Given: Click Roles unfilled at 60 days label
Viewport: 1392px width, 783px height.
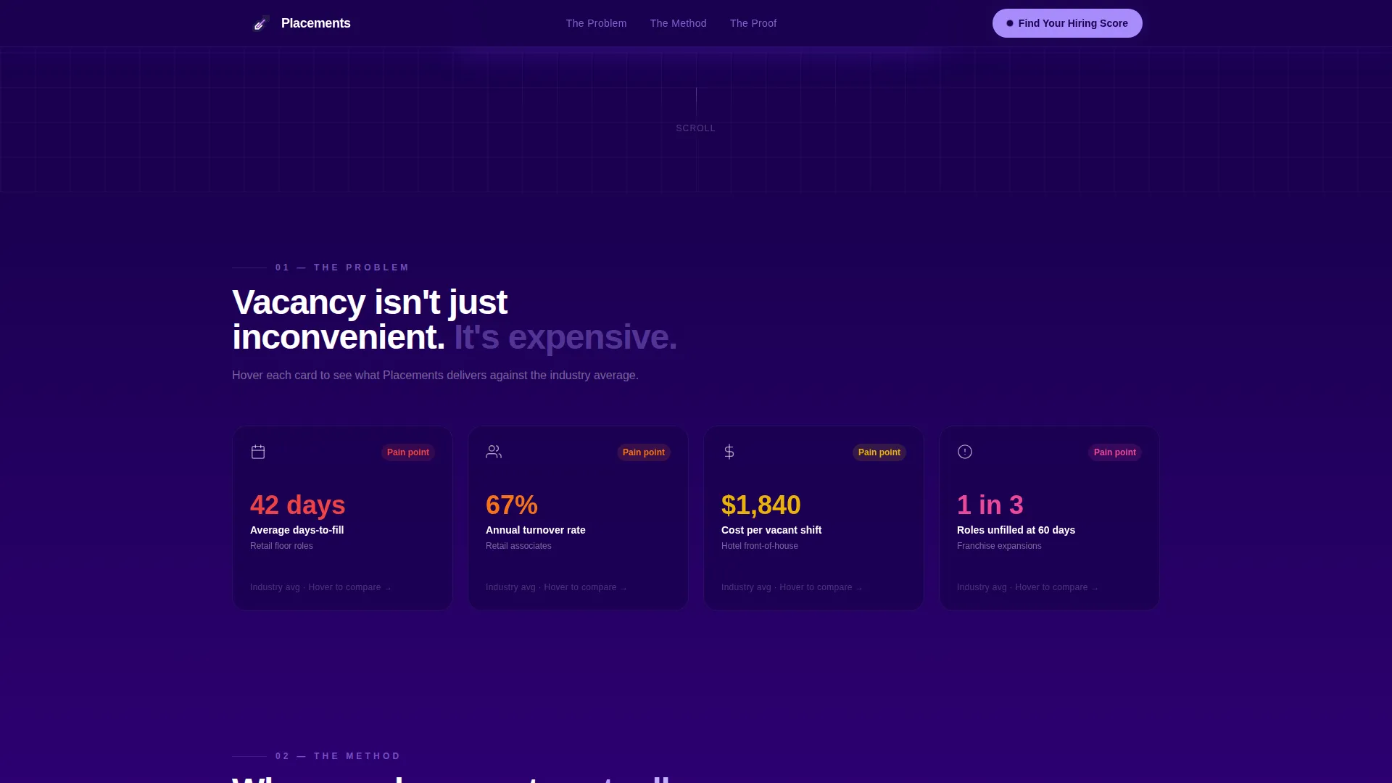Looking at the screenshot, I should pos(1016,530).
